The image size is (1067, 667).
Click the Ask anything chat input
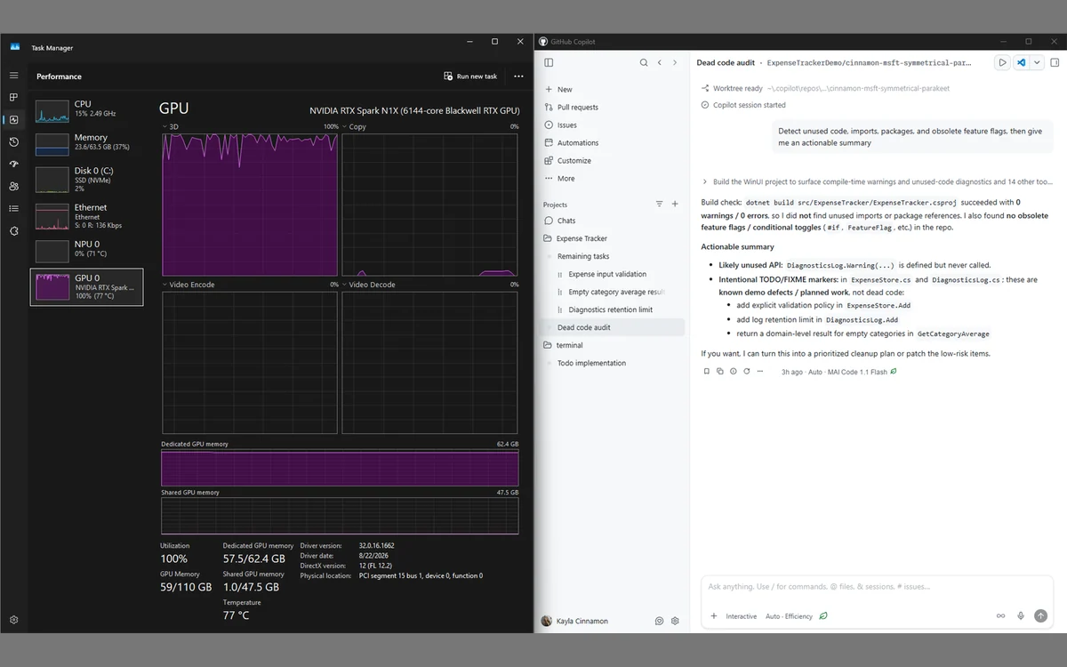coord(877,587)
